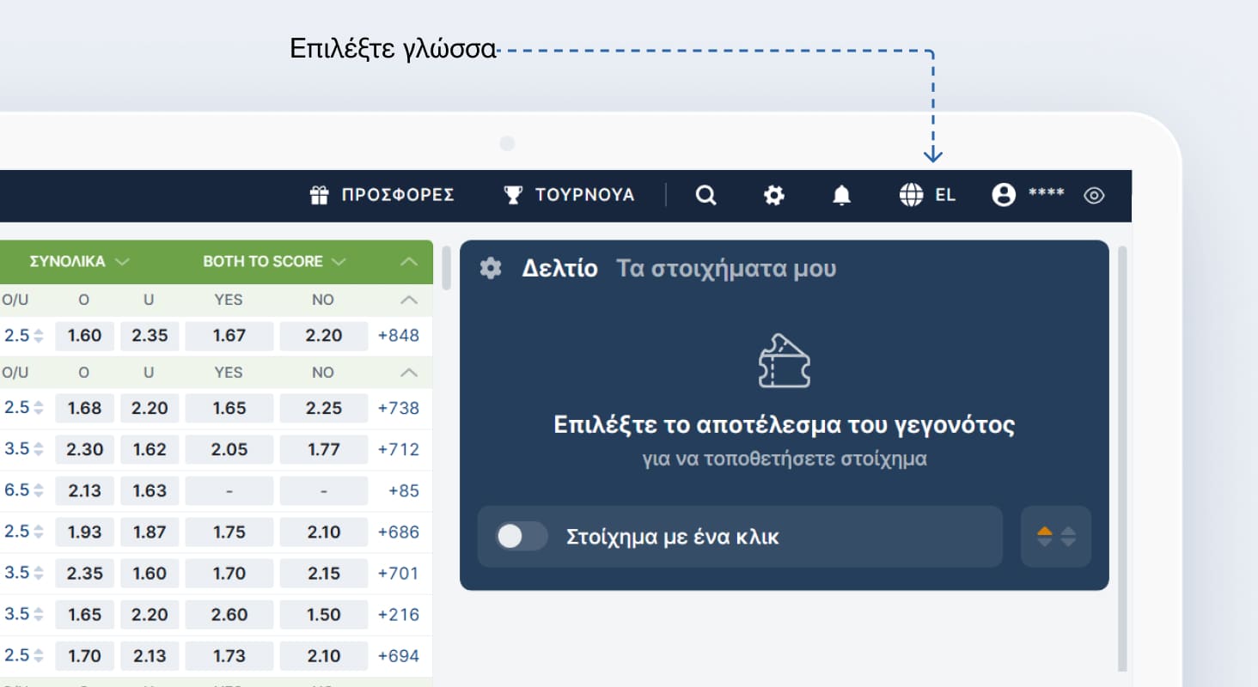Click the notifications bell icon

click(x=841, y=195)
